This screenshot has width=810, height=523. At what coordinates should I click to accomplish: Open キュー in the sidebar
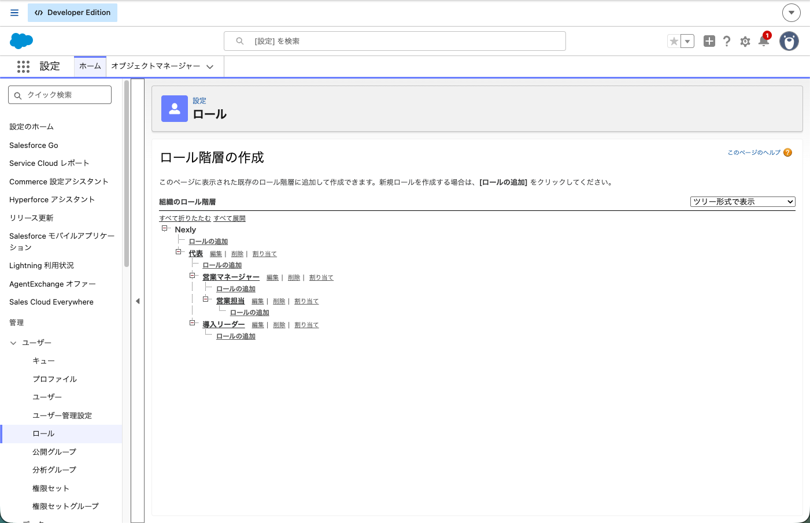[43, 361]
